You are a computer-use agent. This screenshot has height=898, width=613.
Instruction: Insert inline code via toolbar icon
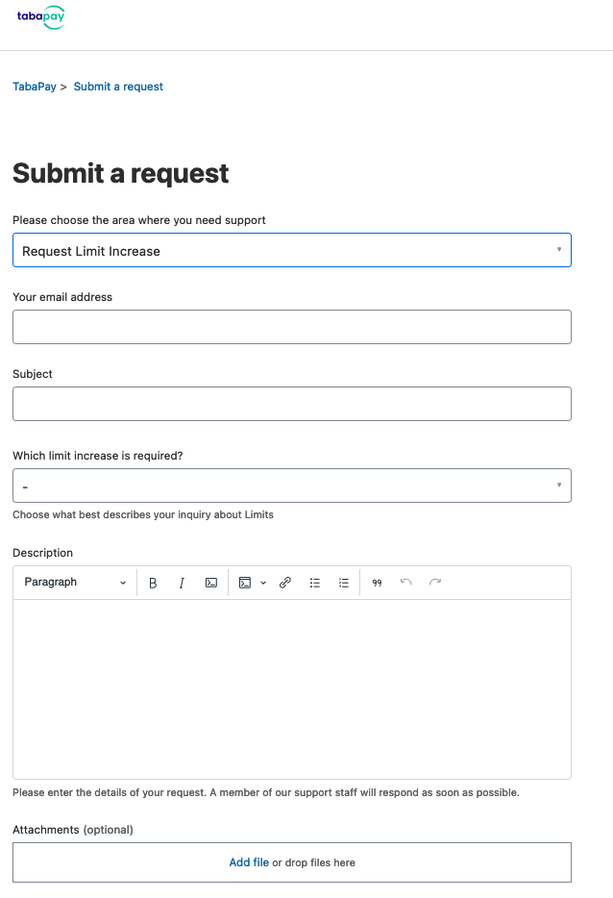click(x=211, y=583)
